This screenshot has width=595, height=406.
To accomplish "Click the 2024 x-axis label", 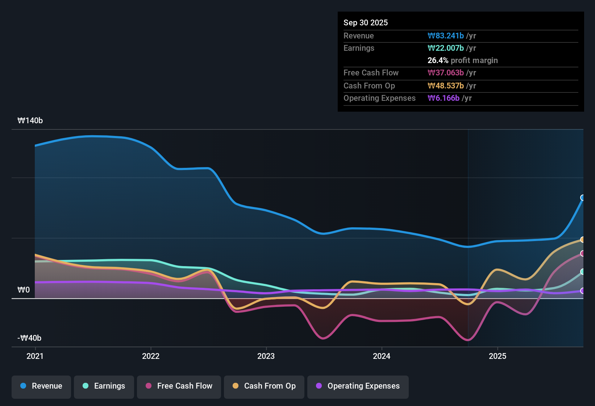I will [382, 356].
